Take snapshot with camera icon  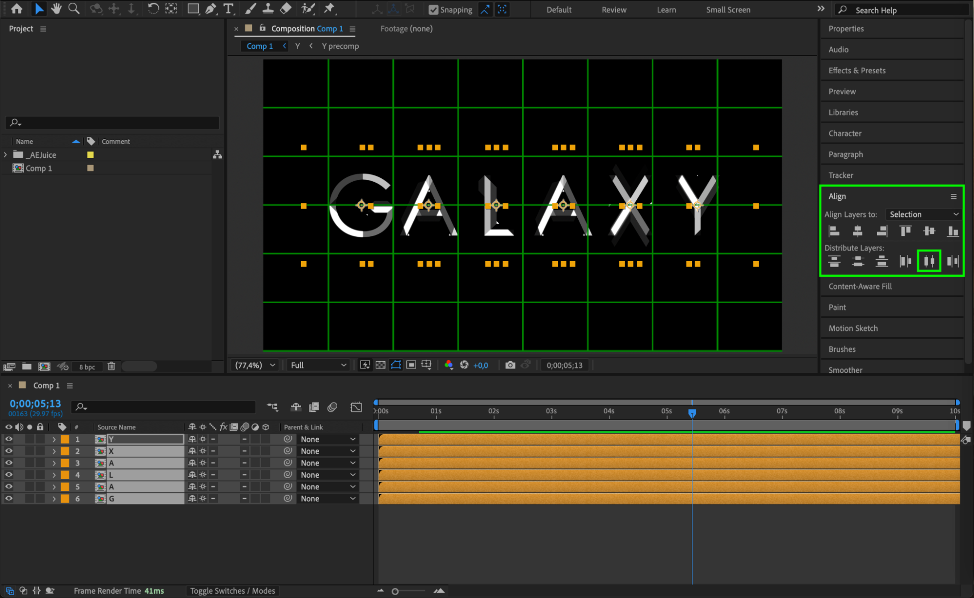[510, 365]
